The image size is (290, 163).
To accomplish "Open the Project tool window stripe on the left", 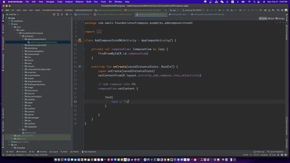I will (x=3, y=18).
